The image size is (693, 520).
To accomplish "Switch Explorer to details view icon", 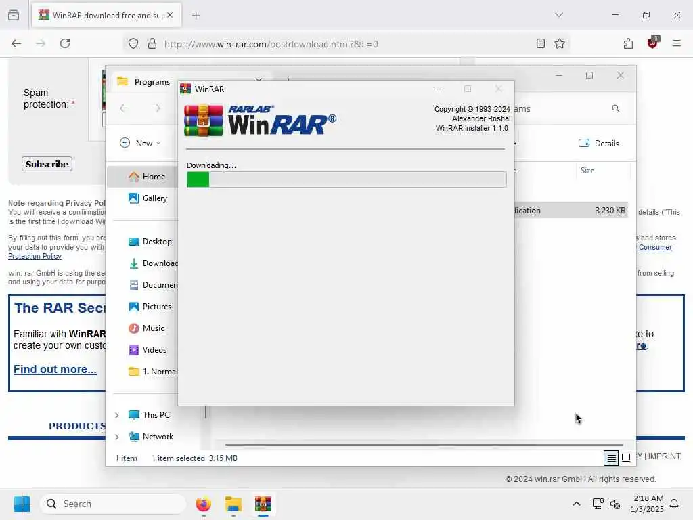I will (611, 458).
